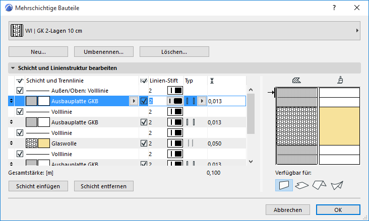Viewport: 369px width, 221px height.
Task: Toggle line pen checkbox on selected Ausbauplatte GKB
Action: pyautogui.click(x=144, y=101)
